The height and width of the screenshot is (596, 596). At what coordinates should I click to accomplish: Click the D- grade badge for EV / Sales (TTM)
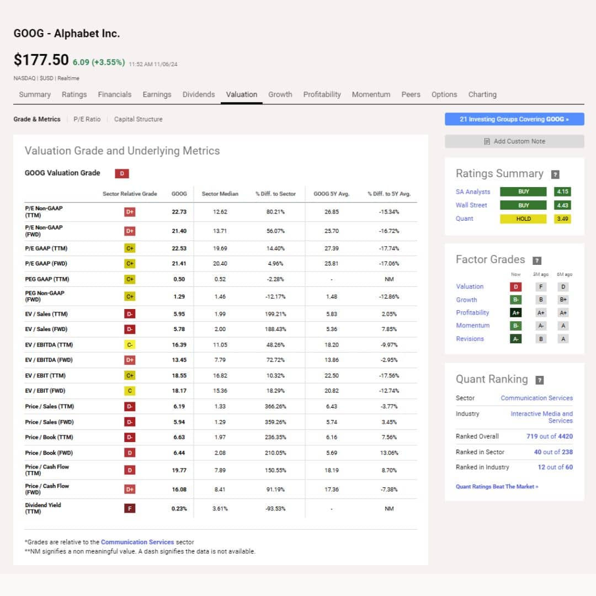(130, 314)
